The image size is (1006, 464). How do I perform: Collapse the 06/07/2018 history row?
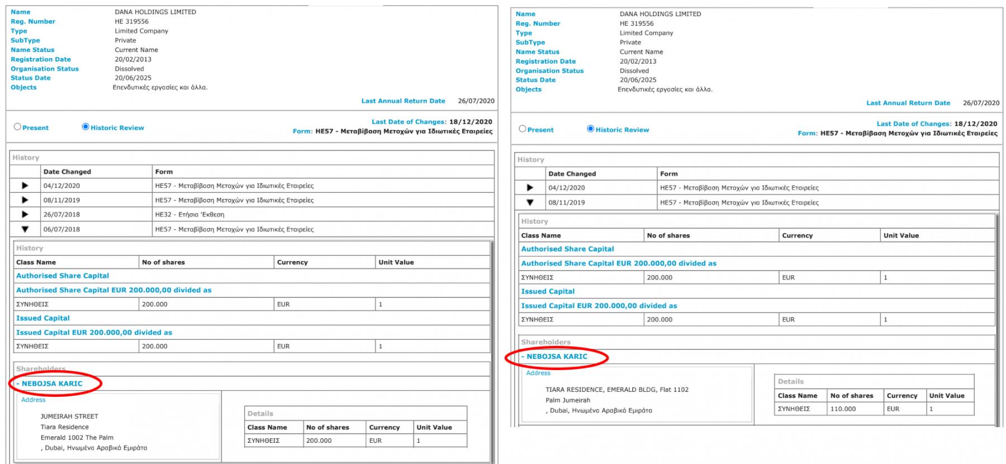[25, 229]
